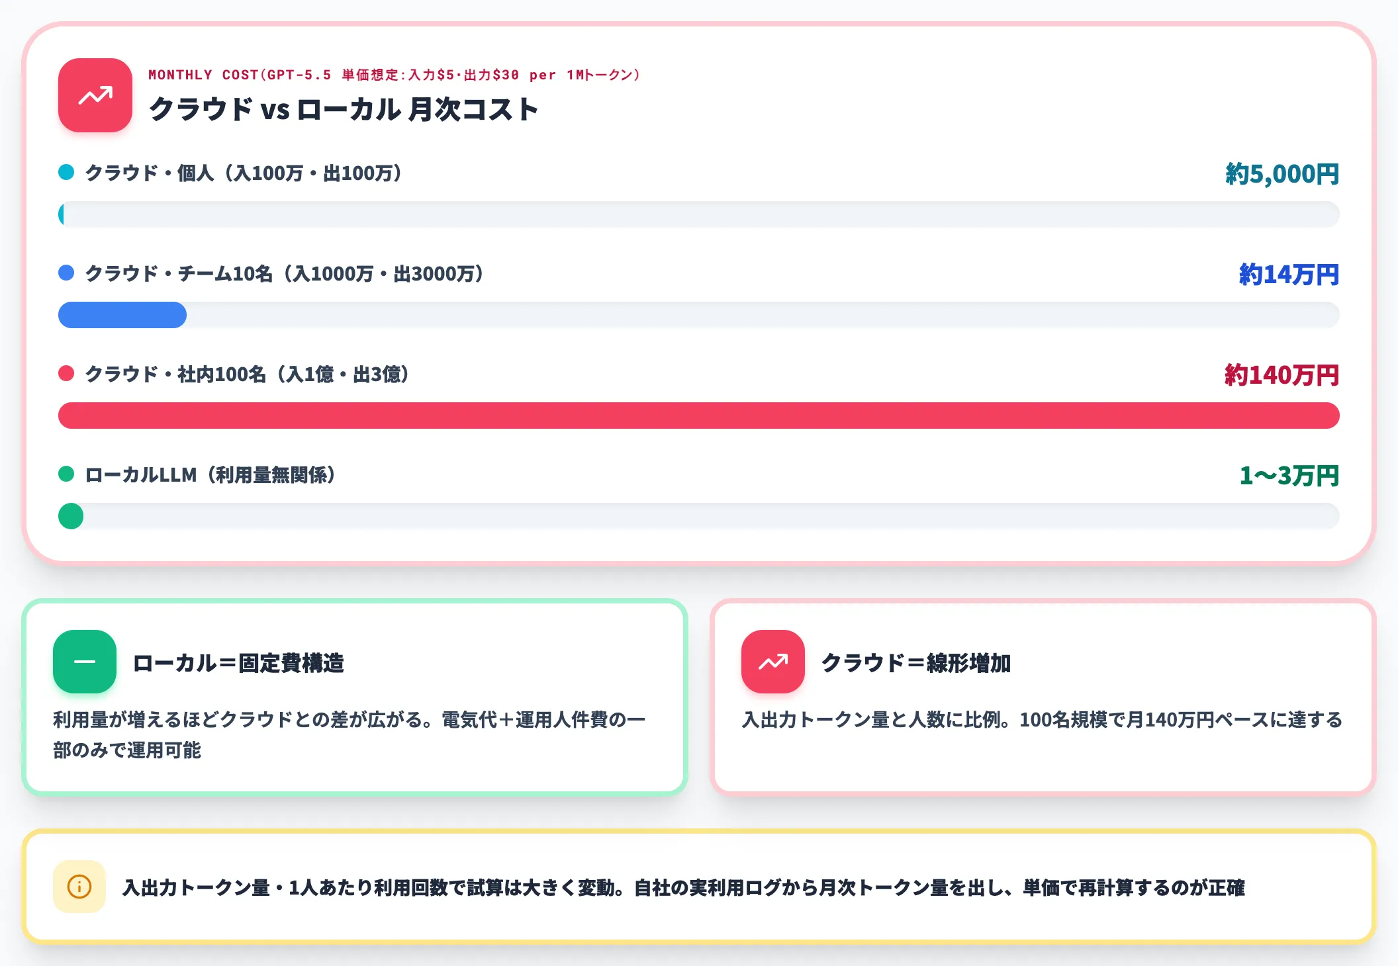Click the label クラウド・個人(入100万・出100万)

coord(244,173)
